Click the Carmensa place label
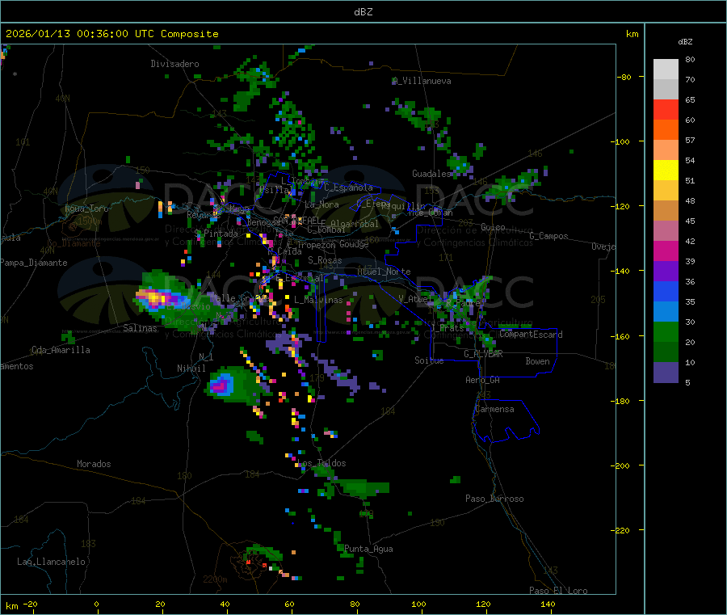The image size is (727, 615). pos(494,409)
